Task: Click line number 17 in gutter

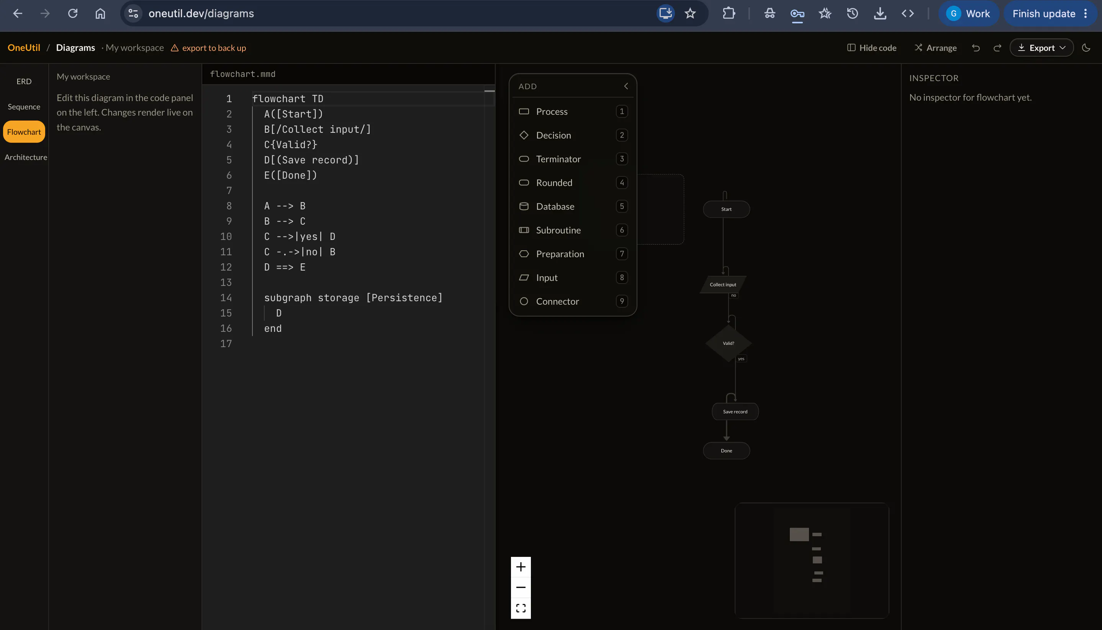Action: point(226,344)
